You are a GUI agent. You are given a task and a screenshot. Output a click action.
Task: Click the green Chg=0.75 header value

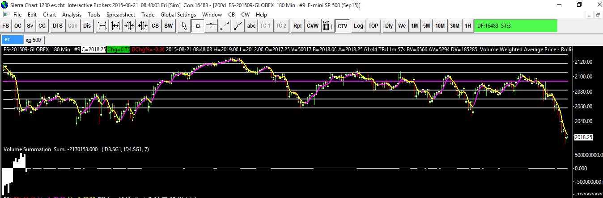[x=119, y=49]
